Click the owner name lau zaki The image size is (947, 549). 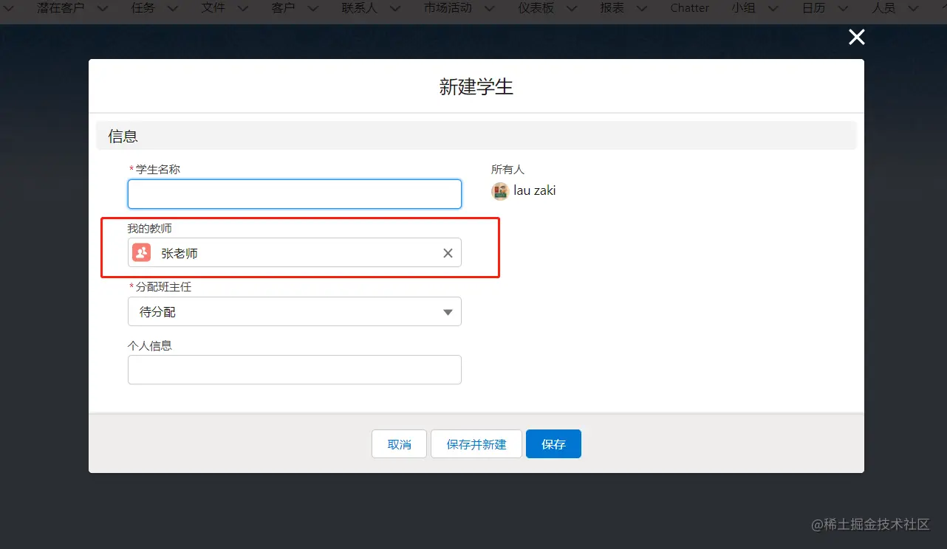pyautogui.click(x=535, y=190)
